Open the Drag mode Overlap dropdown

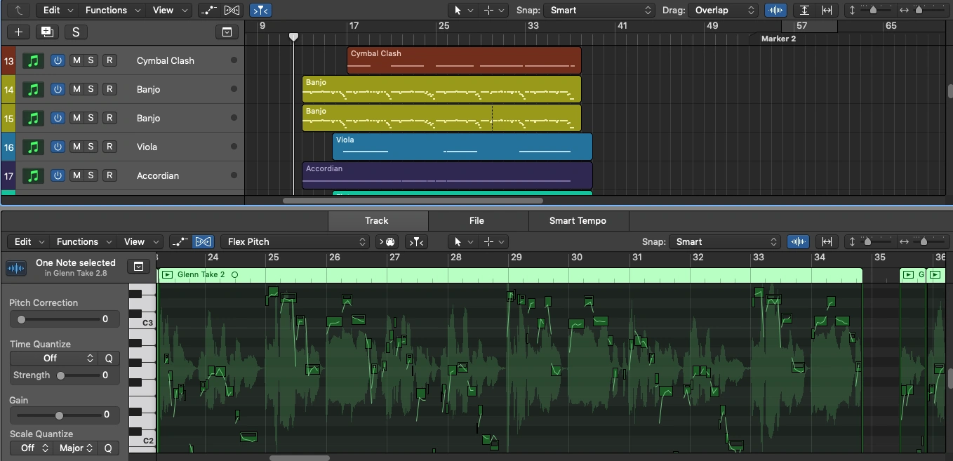click(723, 10)
